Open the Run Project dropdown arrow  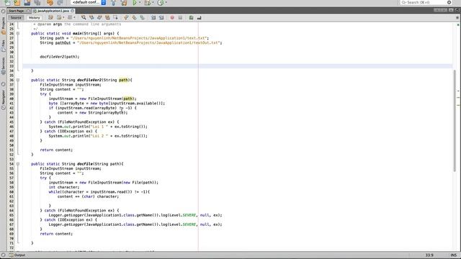(139, 3)
